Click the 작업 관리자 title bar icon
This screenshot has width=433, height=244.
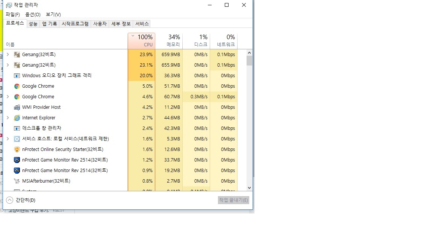tap(9, 5)
